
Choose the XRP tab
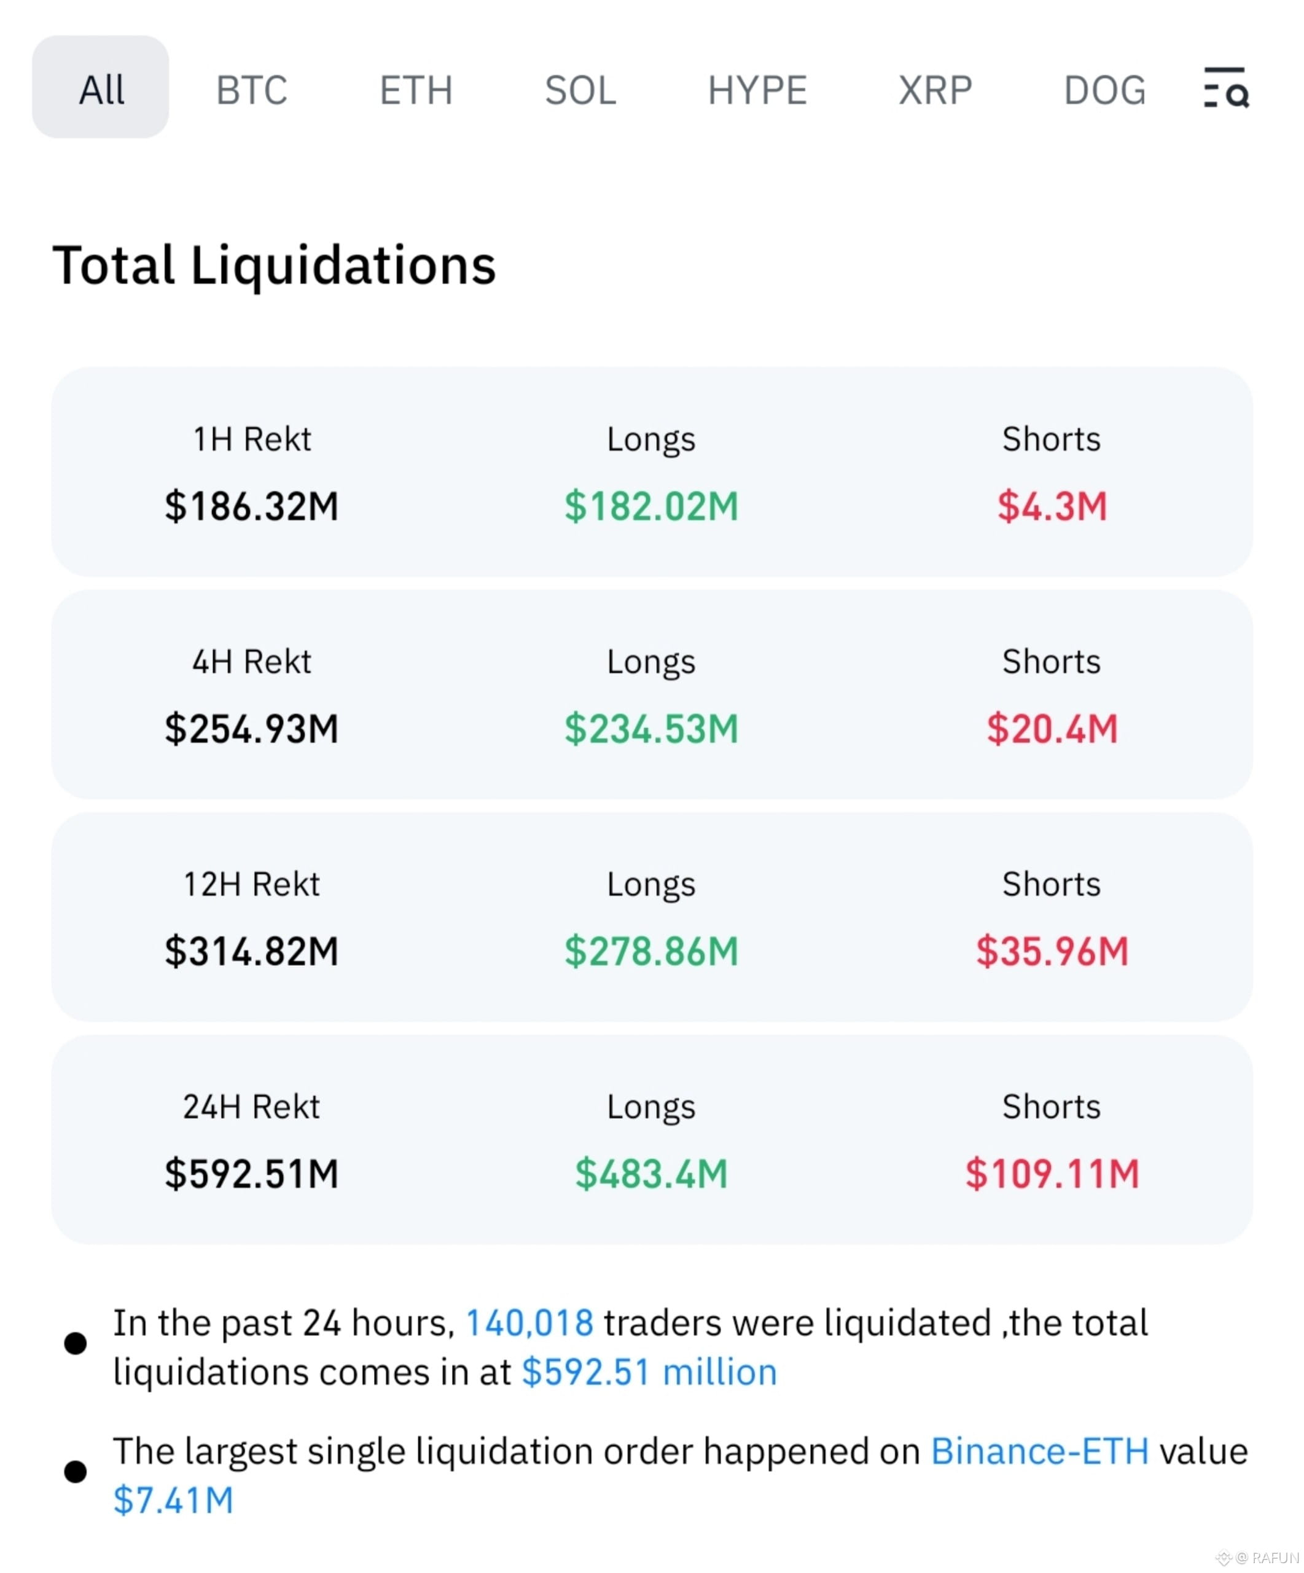pyautogui.click(x=935, y=91)
